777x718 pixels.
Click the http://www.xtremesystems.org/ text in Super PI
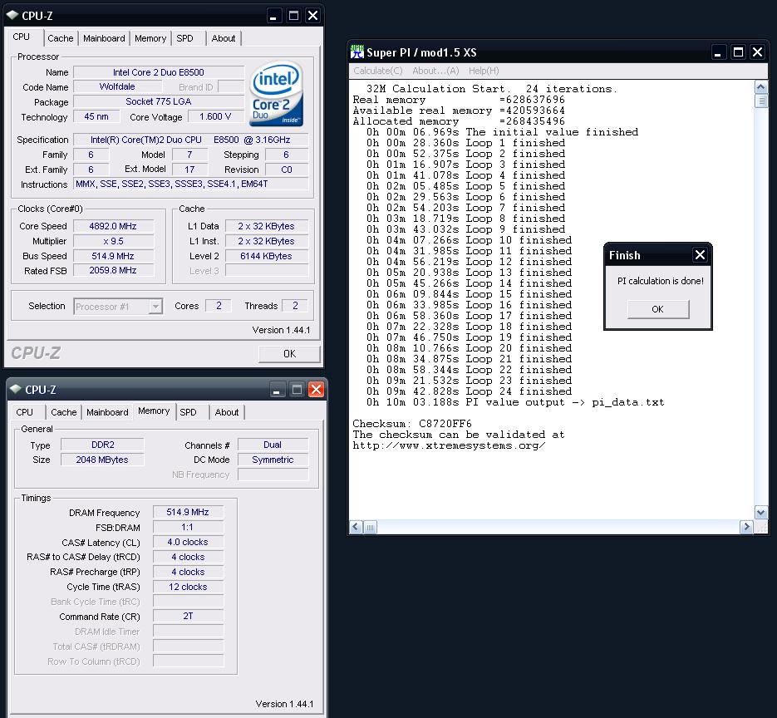(449, 445)
